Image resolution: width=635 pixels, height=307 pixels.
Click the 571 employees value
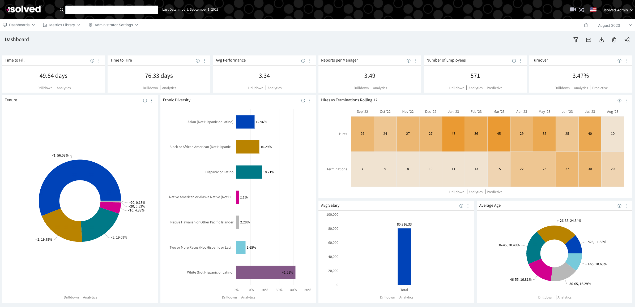click(475, 76)
